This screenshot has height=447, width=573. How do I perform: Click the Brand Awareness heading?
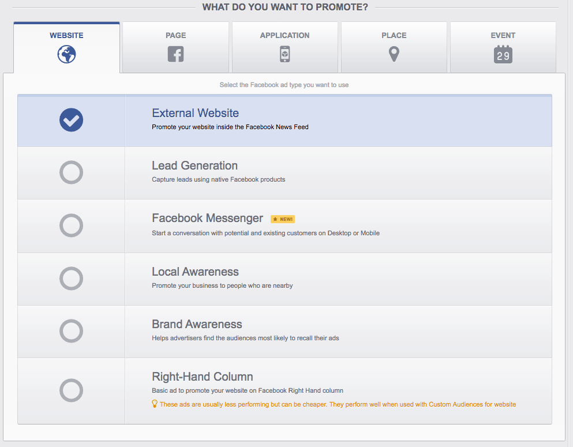pos(197,324)
